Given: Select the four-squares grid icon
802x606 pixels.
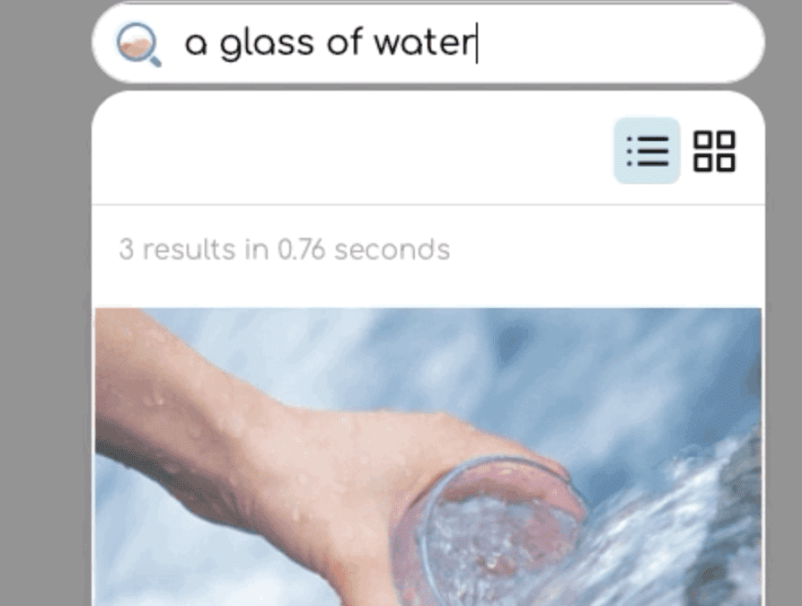Looking at the screenshot, I should (714, 151).
